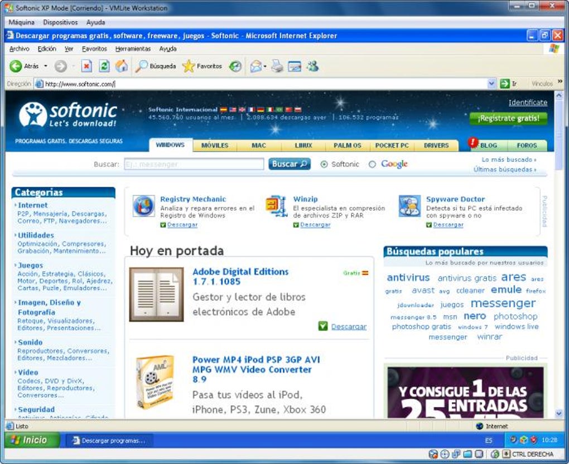
Task: Click the Identifícate link
Action: click(x=528, y=103)
